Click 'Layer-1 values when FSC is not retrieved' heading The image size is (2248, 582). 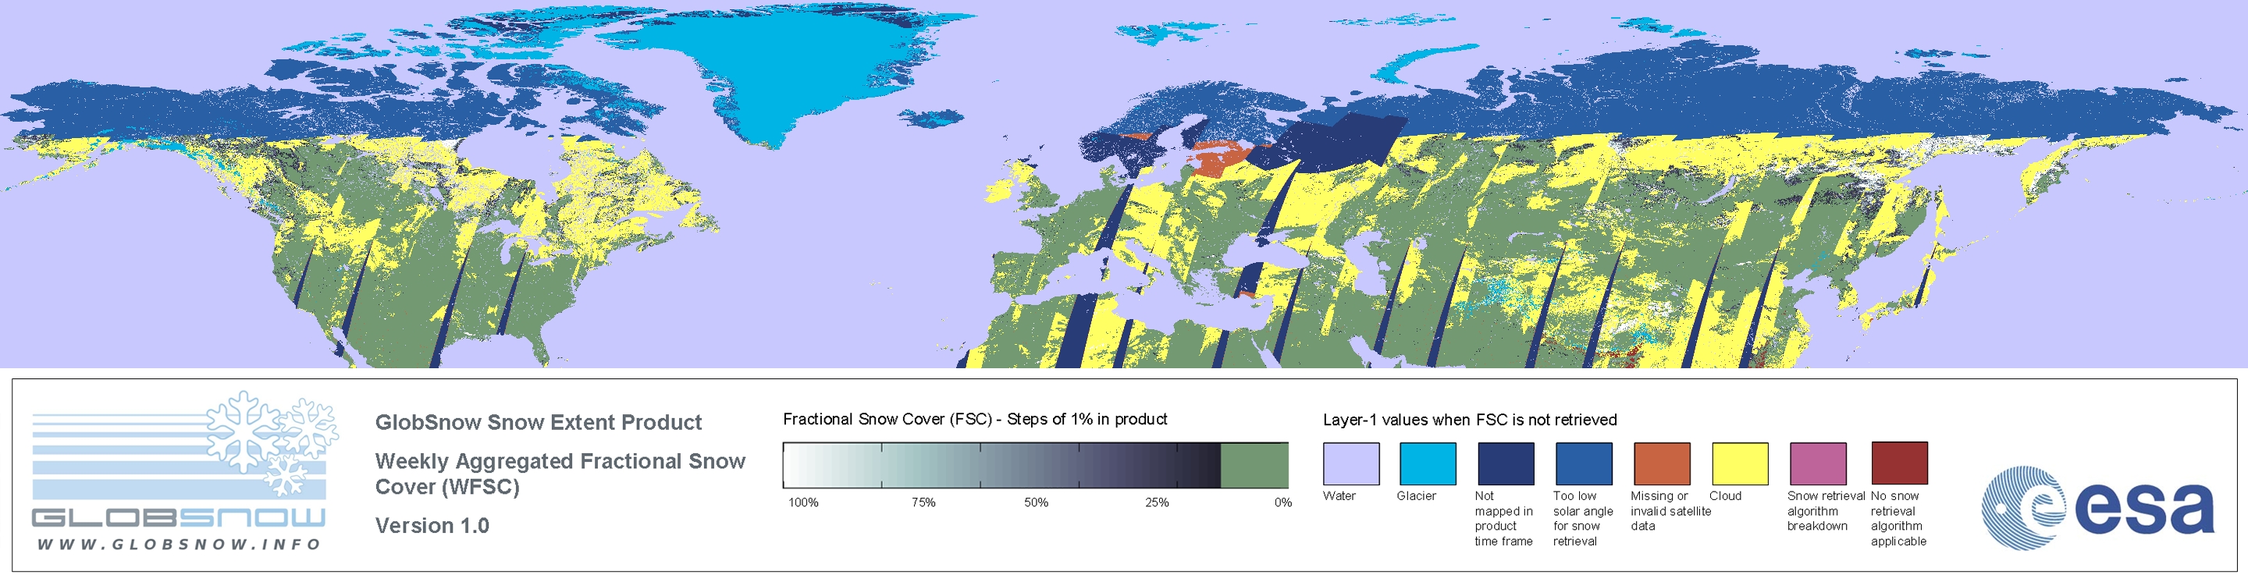[x=1470, y=420]
